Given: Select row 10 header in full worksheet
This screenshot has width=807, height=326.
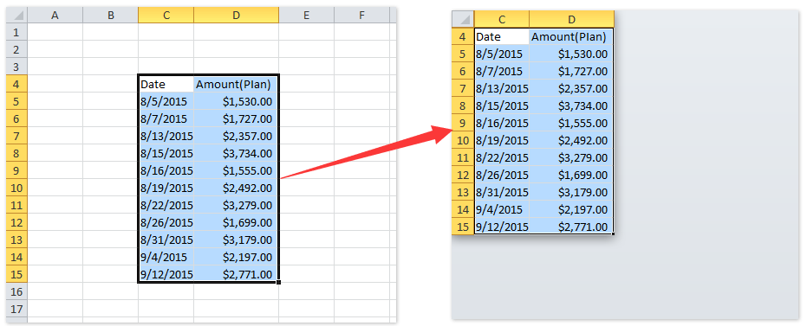Looking at the screenshot, I should coord(16,188).
